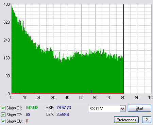Disable the Show CU checkbox
Screen dimensions: 153x125
tap(3, 121)
